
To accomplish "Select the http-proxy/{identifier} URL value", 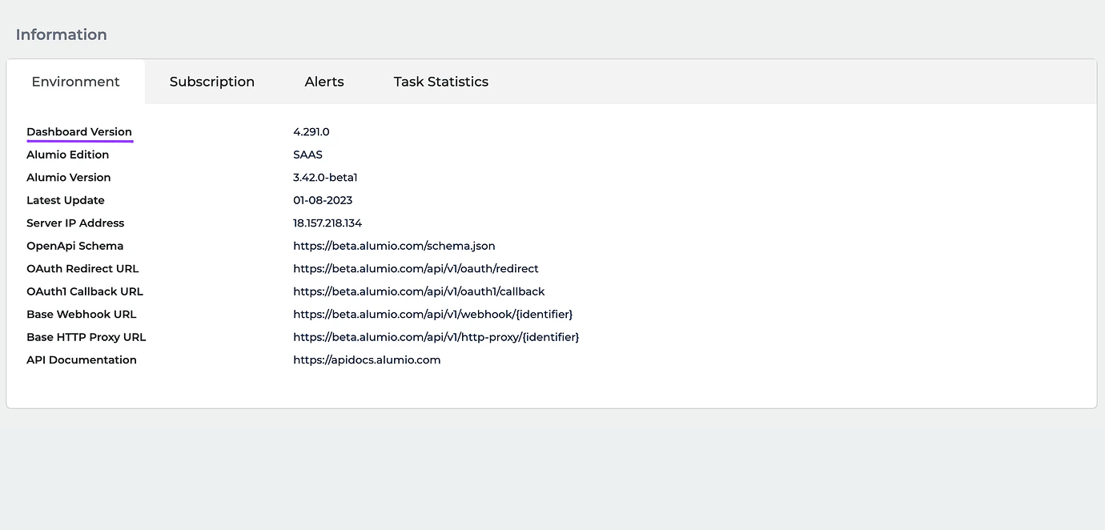I will pos(436,337).
